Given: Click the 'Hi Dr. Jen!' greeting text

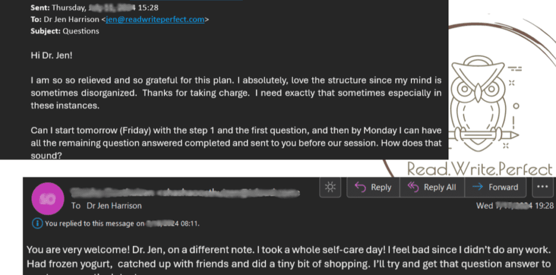Looking at the screenshot, I should (x=52, y=56).
